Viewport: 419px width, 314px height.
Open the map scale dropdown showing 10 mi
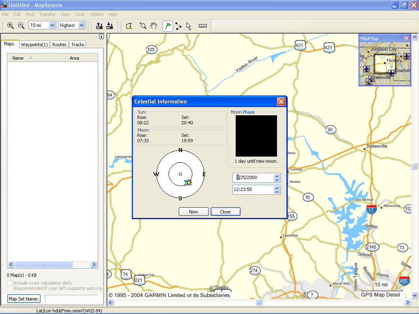[51, 26]
